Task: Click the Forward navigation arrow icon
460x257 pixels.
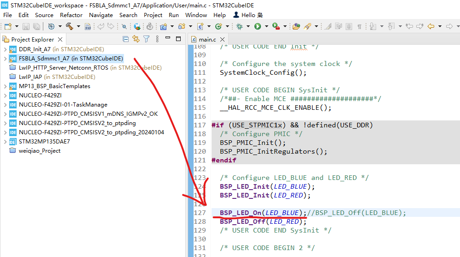Action: pos(449,26)
